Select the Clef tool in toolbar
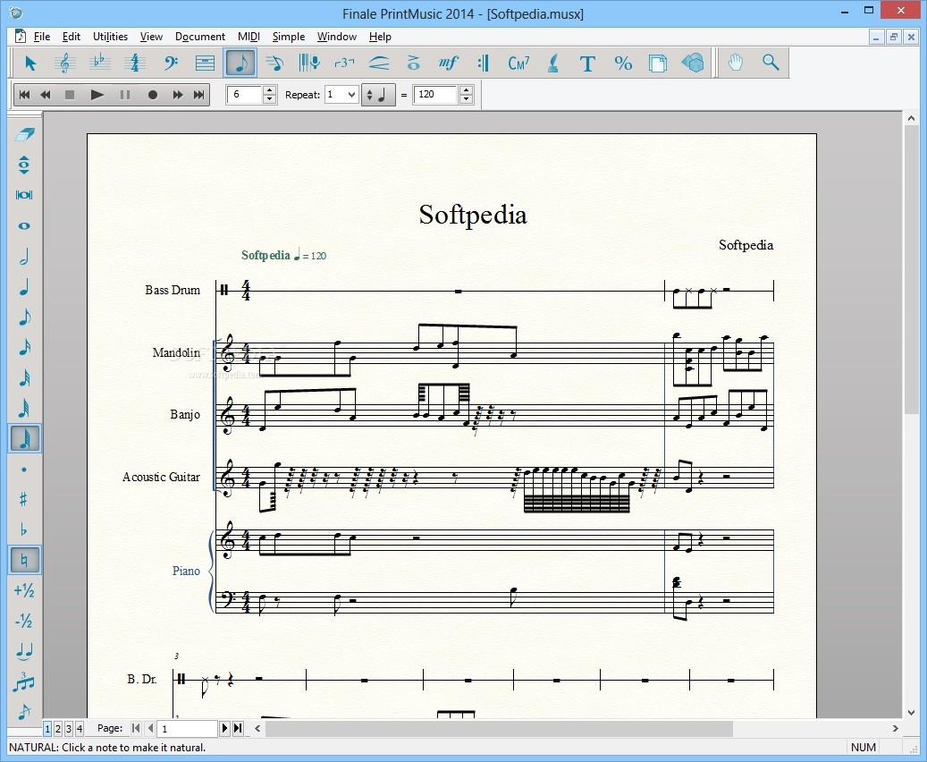Screen dimensions: 927x762 click(x=171, y=63)
